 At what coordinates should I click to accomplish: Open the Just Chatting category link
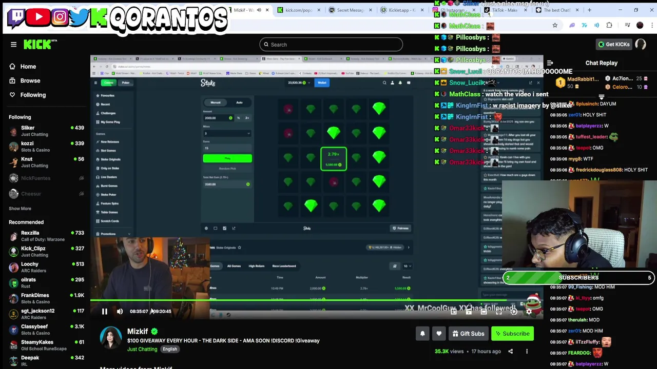[142, 350]
